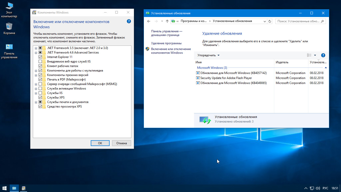
Task: Click the refresh button in address bar
Action: [x=270, y=21]
